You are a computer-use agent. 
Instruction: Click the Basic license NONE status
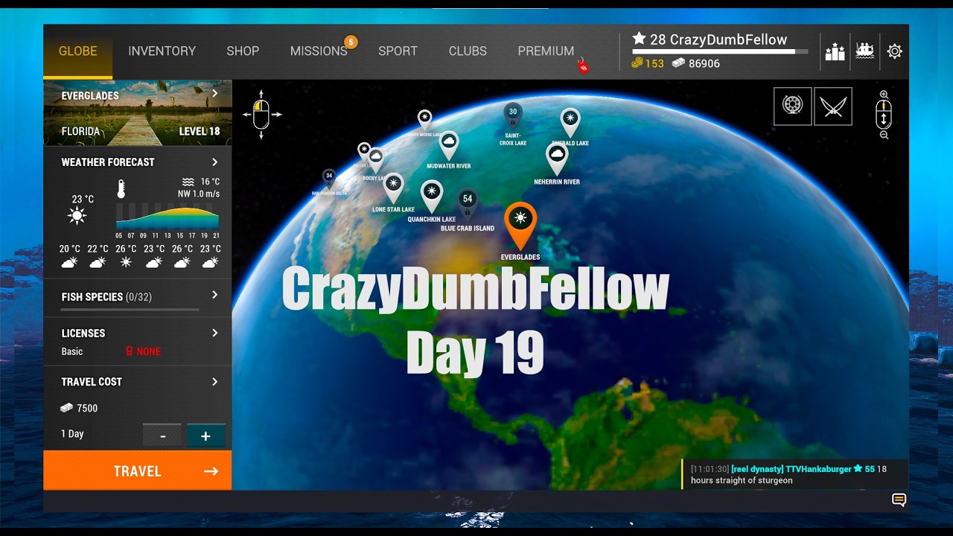144,351
